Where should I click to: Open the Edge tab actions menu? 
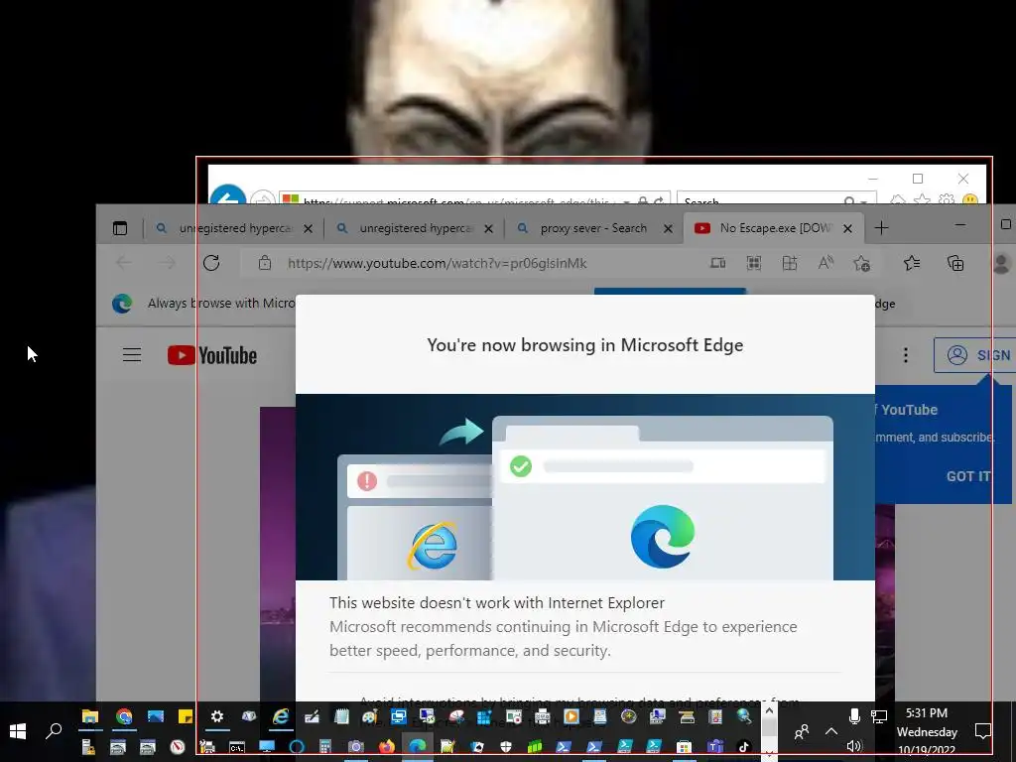click(120, 228)
